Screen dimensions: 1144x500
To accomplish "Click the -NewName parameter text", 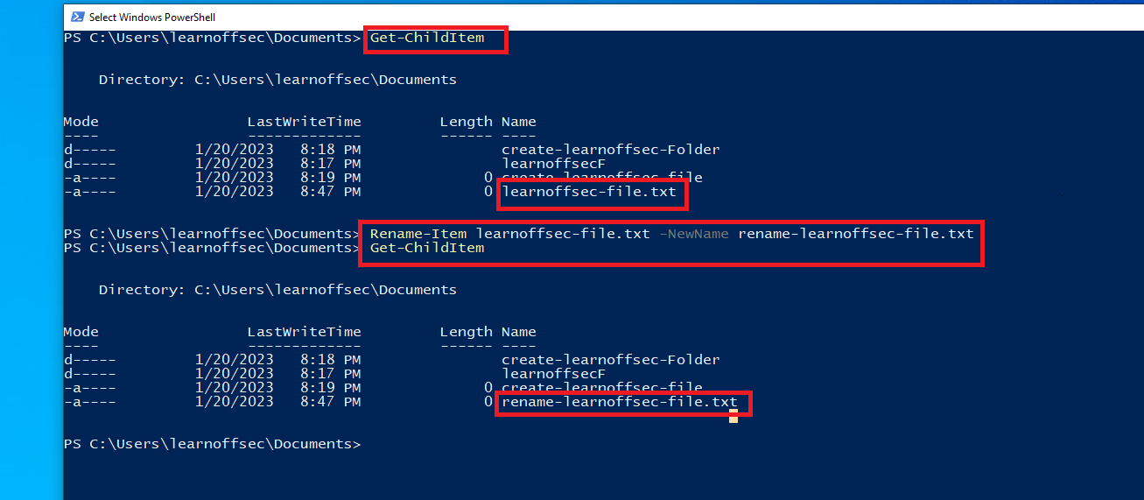I will point(693,234).
